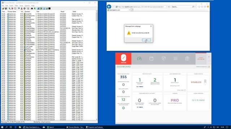Click the Operation column header
The height and width of the screenshot is (129, 231).
tap(27, 11)
